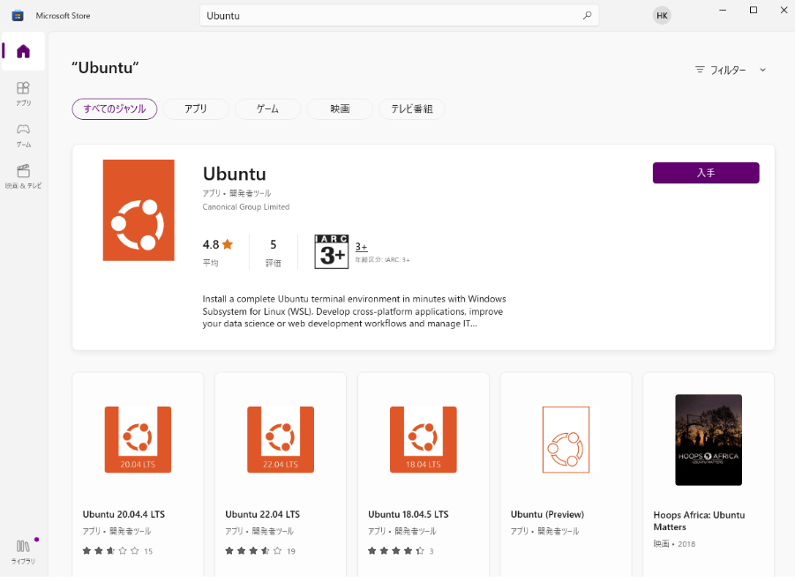Click the orange star beside 4.8

pos(227,244)
